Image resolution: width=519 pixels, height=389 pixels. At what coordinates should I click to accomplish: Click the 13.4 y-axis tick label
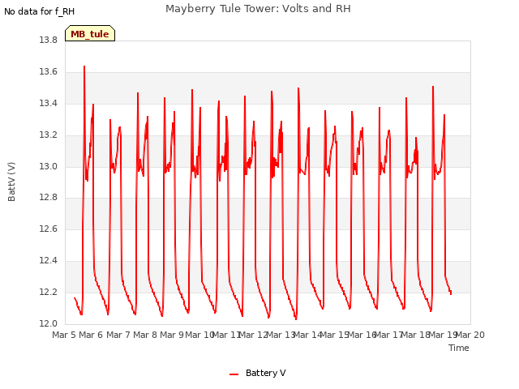(49, 103)
